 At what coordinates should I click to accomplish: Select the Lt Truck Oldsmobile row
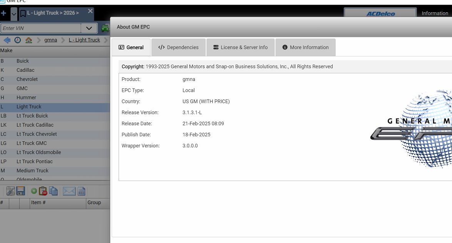55,152
